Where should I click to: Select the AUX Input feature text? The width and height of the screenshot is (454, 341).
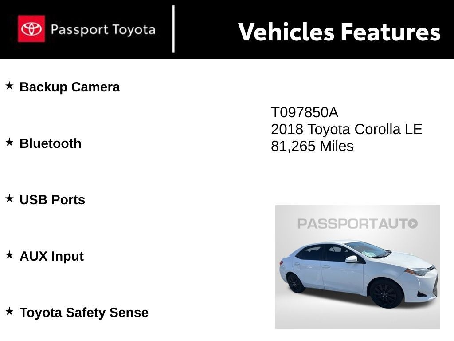(x=51, y=256)
